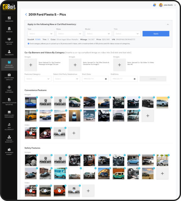Open Inventory Management in the sidebar

[x=9, y=64]
